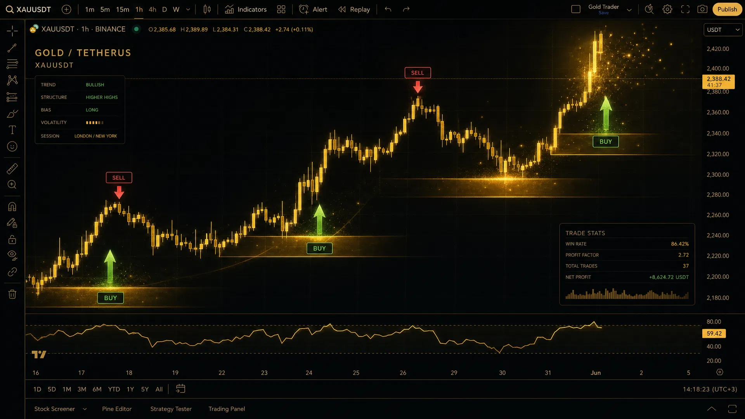Open the timezone clock 14:18:23 (UTC+3)
745x419 pixels.
(x=710, y=389)
